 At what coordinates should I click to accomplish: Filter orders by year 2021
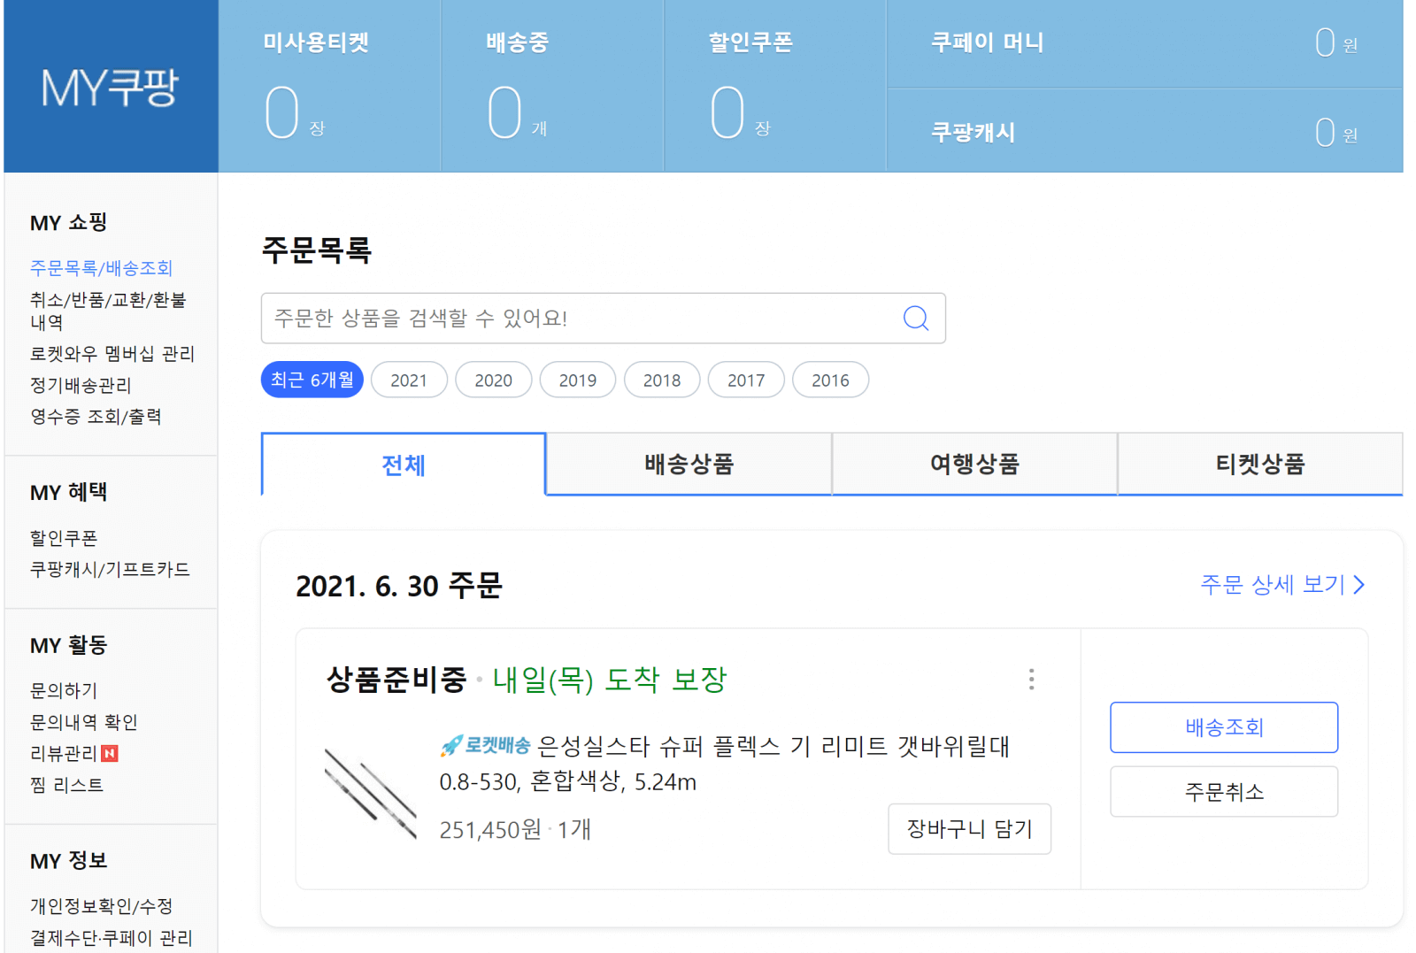coord(409,380)
